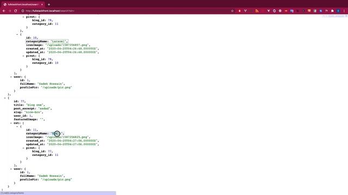Click title value "blog one"

point(35,105)
